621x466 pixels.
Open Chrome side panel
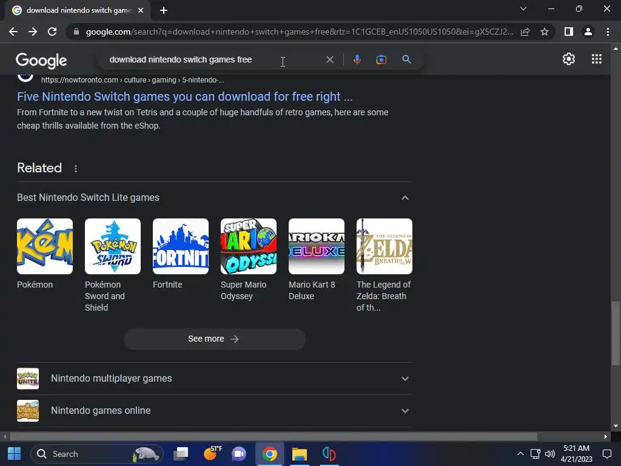[x=569, y=32]
